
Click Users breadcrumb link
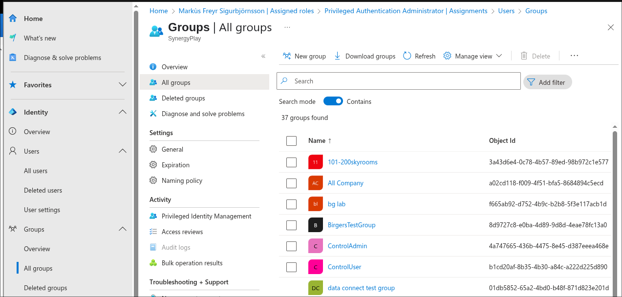[506, 11]
